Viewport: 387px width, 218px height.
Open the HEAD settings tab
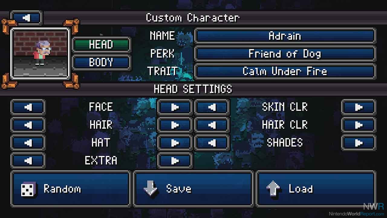101,45
